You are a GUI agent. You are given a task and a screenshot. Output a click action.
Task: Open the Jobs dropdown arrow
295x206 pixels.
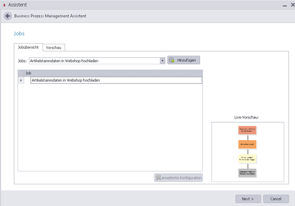point(163,61)
